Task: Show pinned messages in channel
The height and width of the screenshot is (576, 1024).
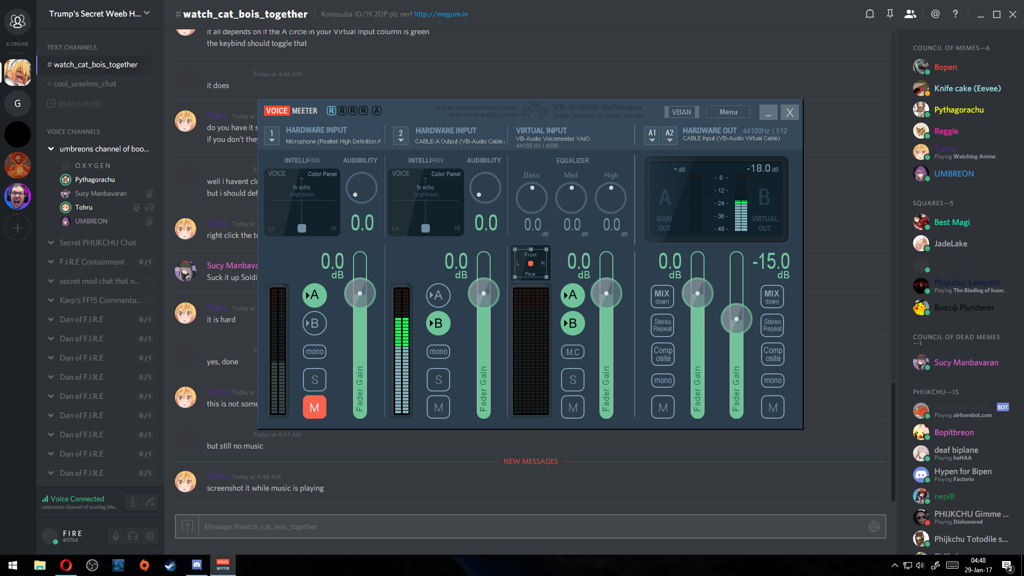Action: 890,14
